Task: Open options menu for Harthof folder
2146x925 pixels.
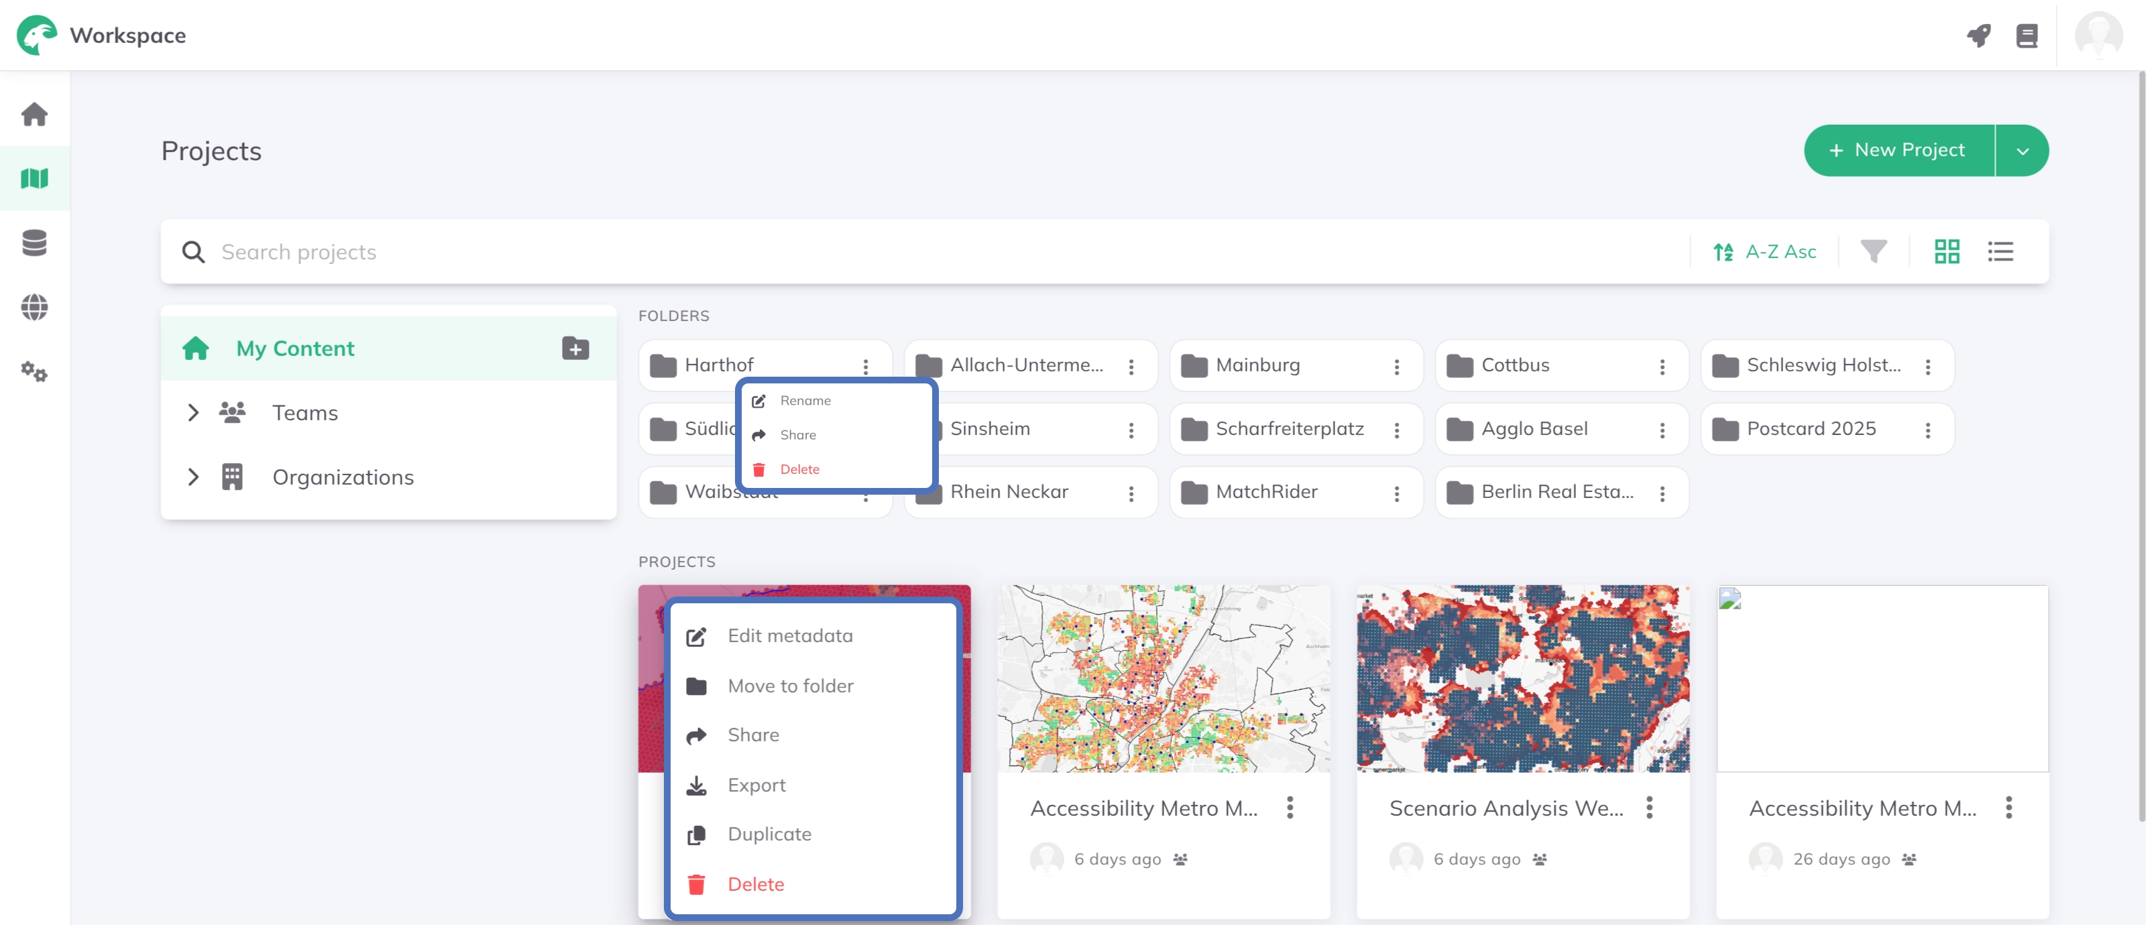Action: click(866, 367)
